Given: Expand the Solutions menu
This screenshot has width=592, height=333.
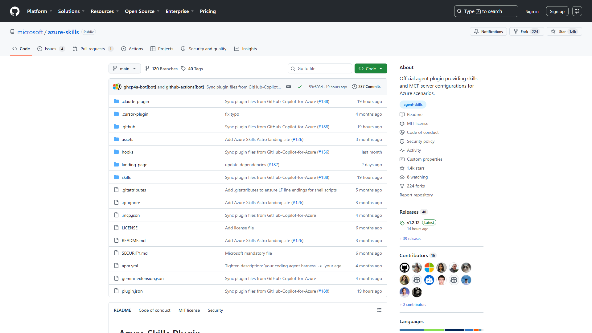Looking at the screenshot, I should tap(71, 11).
